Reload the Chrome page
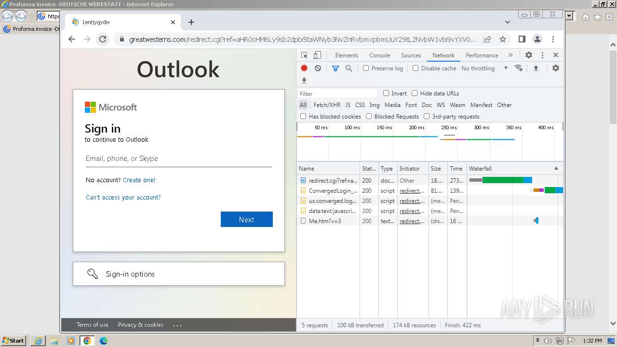 (103, 39)
